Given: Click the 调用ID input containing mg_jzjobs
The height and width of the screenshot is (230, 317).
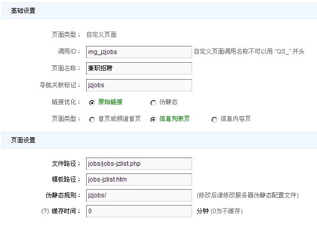Looking at the screenshot, I should pos(139,52).
